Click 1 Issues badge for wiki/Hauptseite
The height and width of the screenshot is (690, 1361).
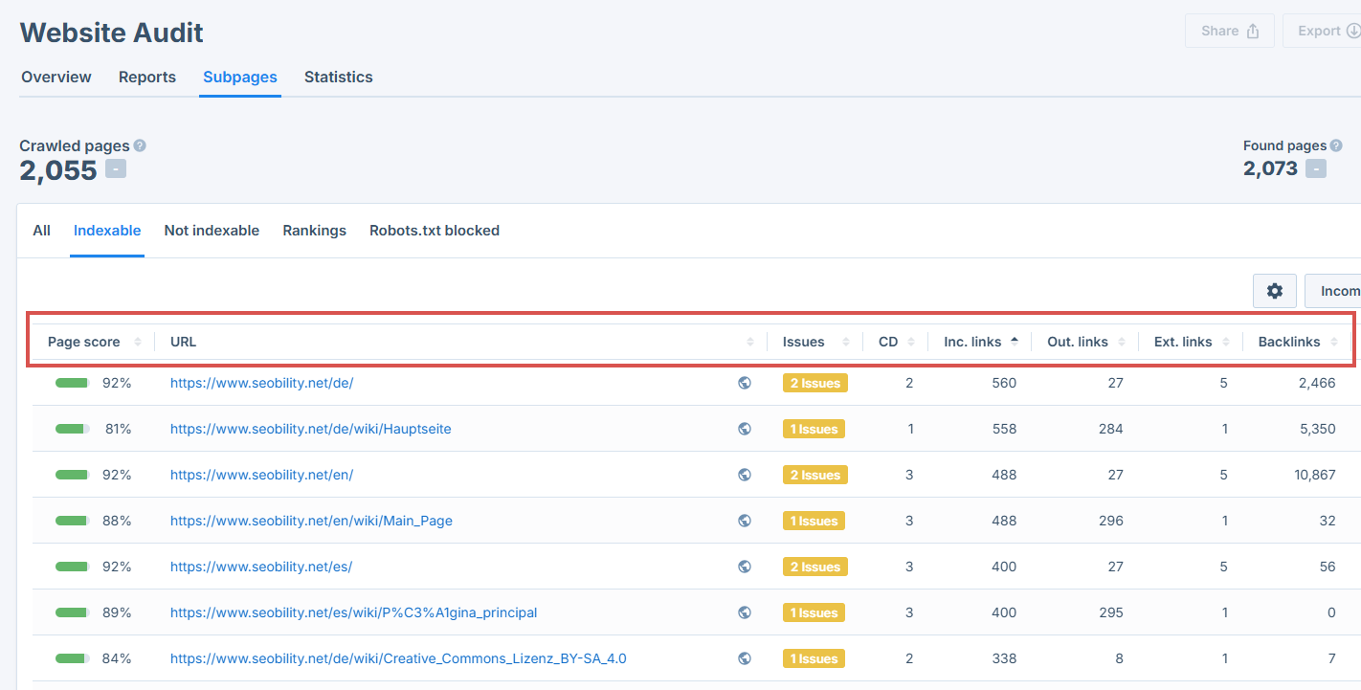coord(815,429)
